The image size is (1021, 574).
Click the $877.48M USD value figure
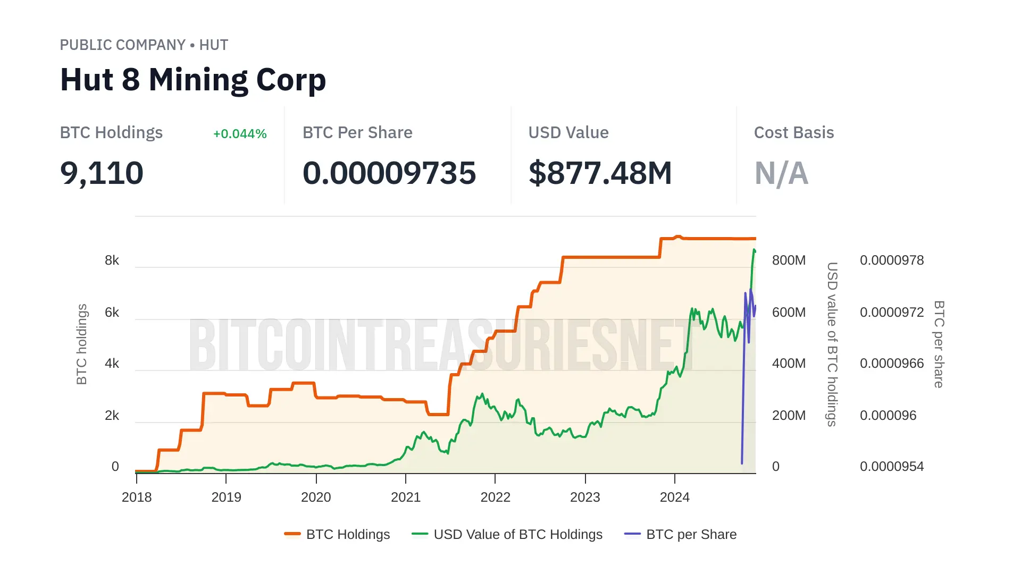point(600,173)
